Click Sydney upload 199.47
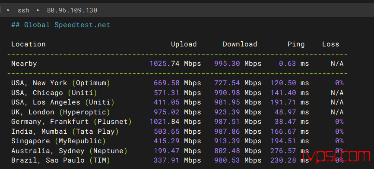Screen dimensions: 374x169 point(167,151)
